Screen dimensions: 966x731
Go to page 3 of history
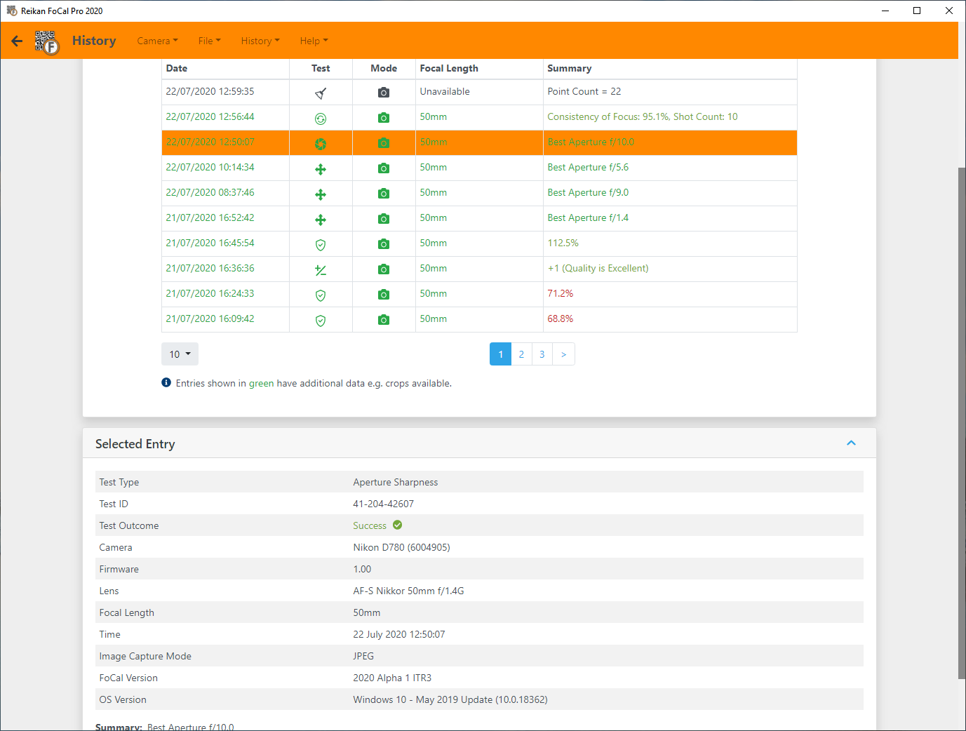pos(542,354)
